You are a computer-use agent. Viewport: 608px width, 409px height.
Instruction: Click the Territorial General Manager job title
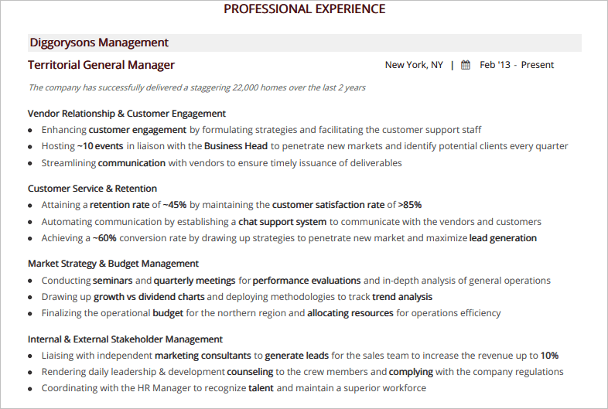point(101,65)
